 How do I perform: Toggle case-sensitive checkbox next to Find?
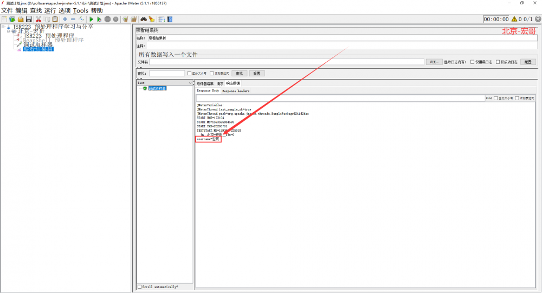tap(496, 99)
